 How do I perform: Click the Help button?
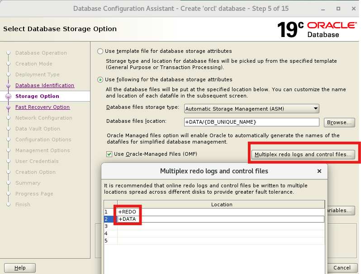[x=20, y=268]
